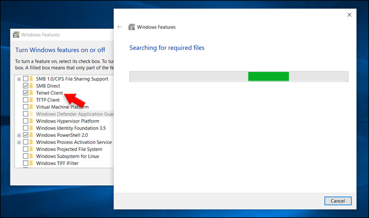Close the Searching for required files dialog
This screenshot has height=218, width=369.
coord(349,15)
